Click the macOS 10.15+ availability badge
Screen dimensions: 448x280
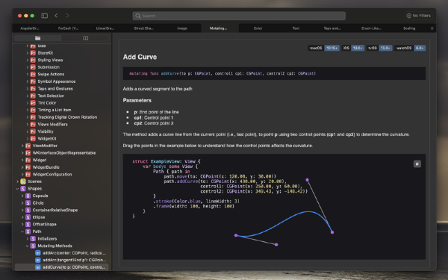323,48
